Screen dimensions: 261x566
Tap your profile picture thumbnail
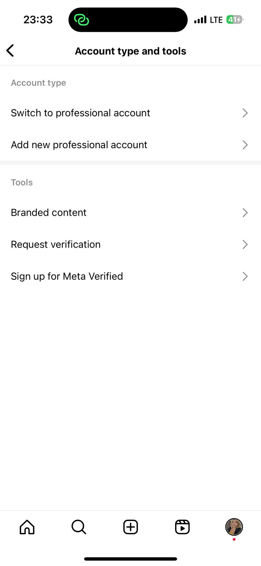click(234, 527)
